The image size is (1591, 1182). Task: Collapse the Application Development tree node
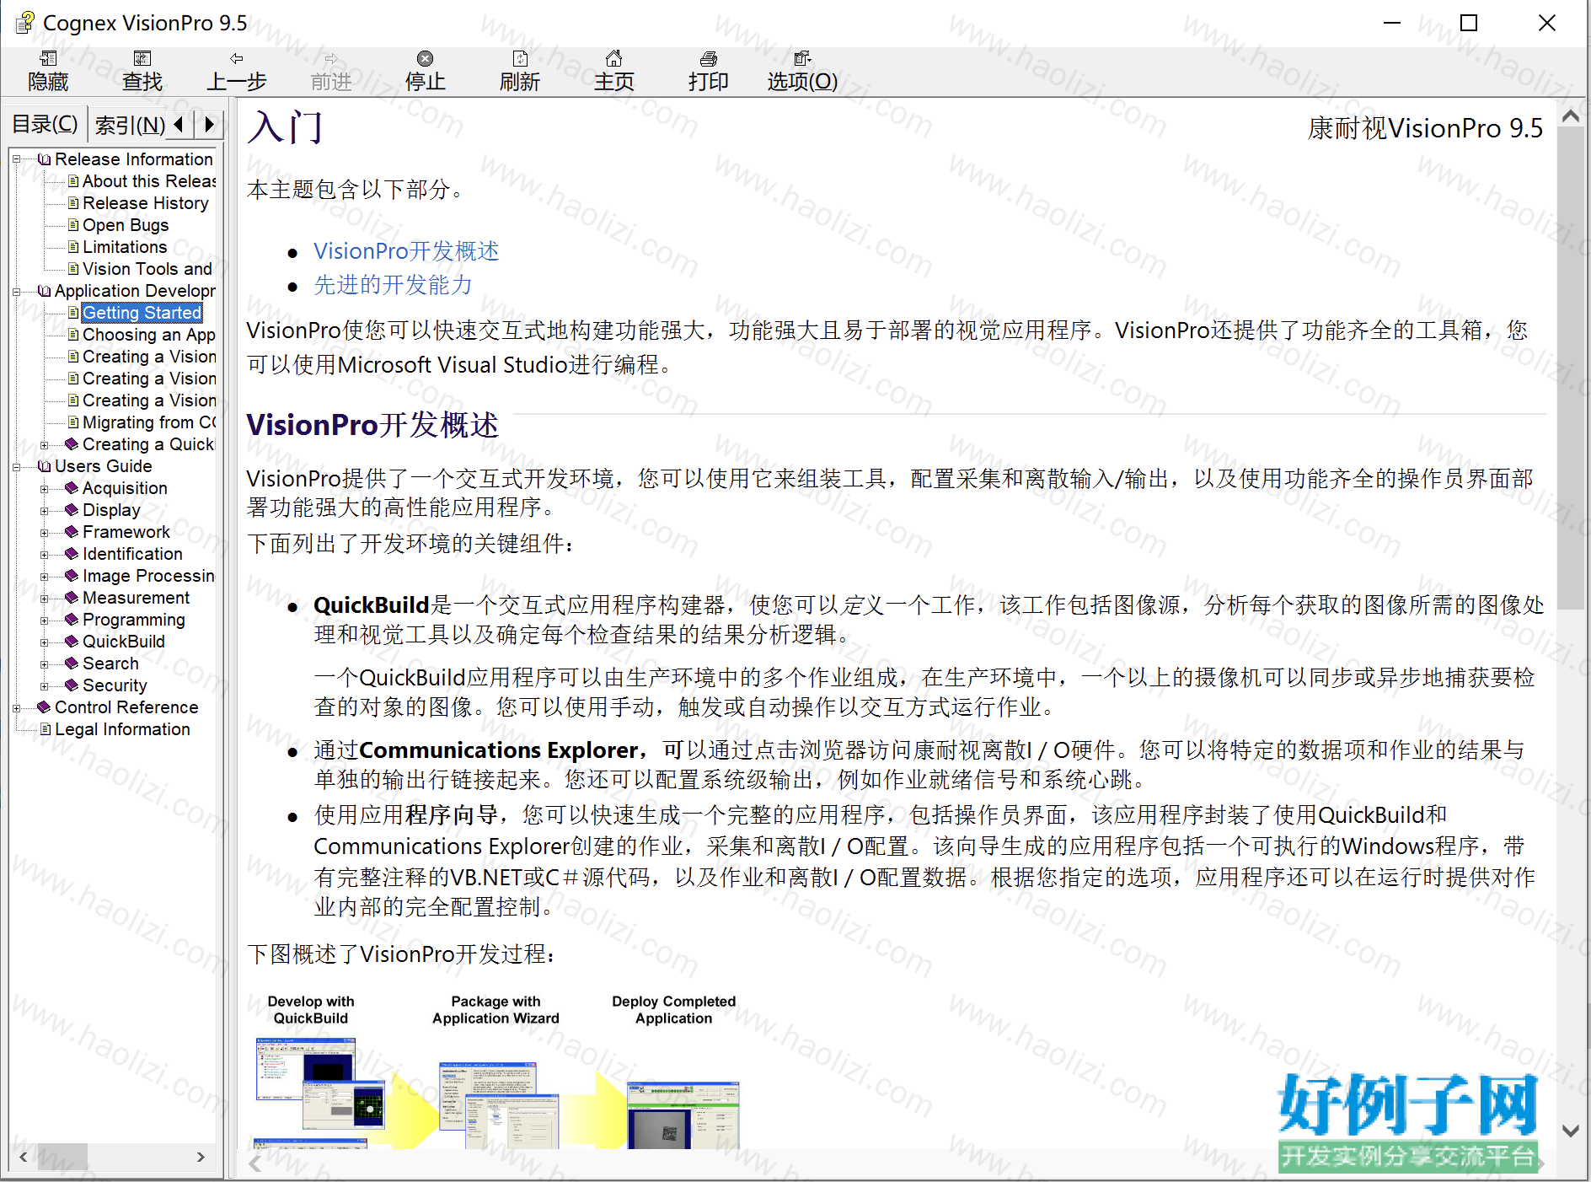[x=16, y=292]
